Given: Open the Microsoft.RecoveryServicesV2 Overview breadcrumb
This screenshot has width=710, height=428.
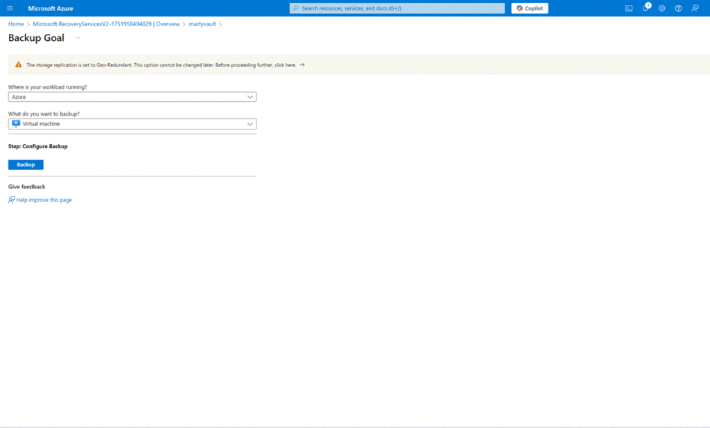Looking at the screenshot, I should click(x=106, y=24).
